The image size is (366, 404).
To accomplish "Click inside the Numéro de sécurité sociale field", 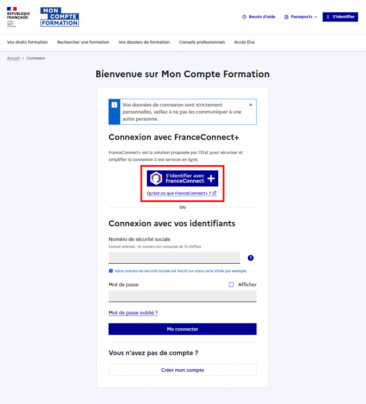I will pos(175,258).
